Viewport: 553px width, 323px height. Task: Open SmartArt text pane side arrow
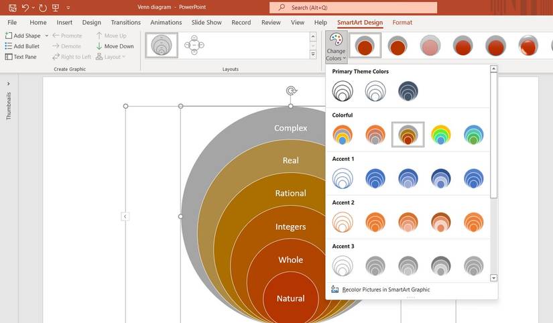coord(125,216)
